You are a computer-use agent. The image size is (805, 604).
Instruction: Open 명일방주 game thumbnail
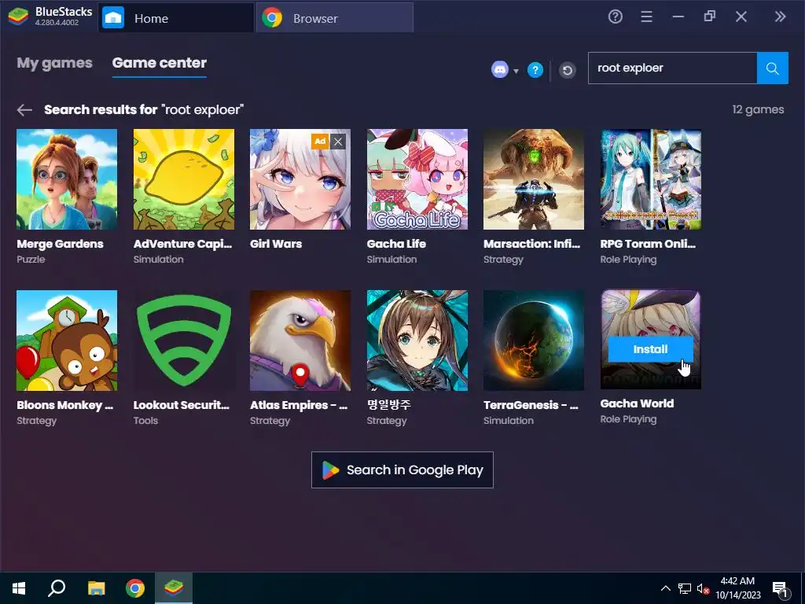coord(417,341)
